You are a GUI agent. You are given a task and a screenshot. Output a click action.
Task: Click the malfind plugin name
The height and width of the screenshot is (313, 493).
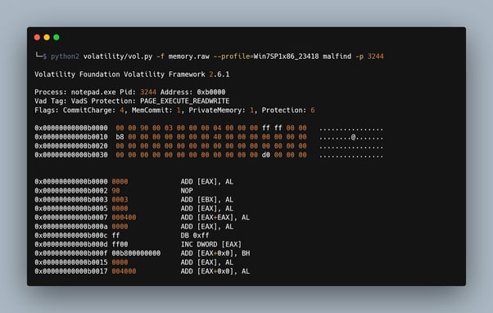337,57
